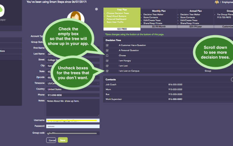Click the Decision Tree section header
This screenshot has height=146, width=233.
[x=113, y=40]
